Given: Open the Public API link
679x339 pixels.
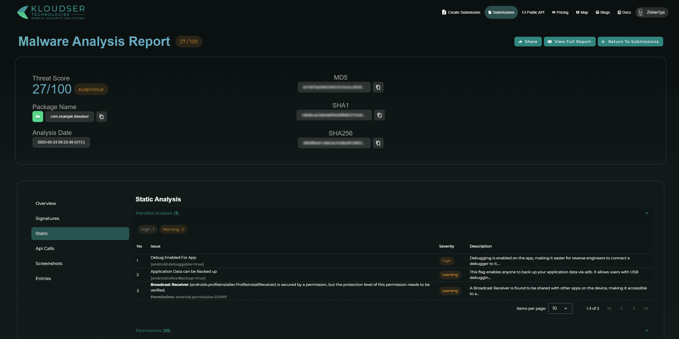Looking at the screenshot, I should tap(533, 12).
